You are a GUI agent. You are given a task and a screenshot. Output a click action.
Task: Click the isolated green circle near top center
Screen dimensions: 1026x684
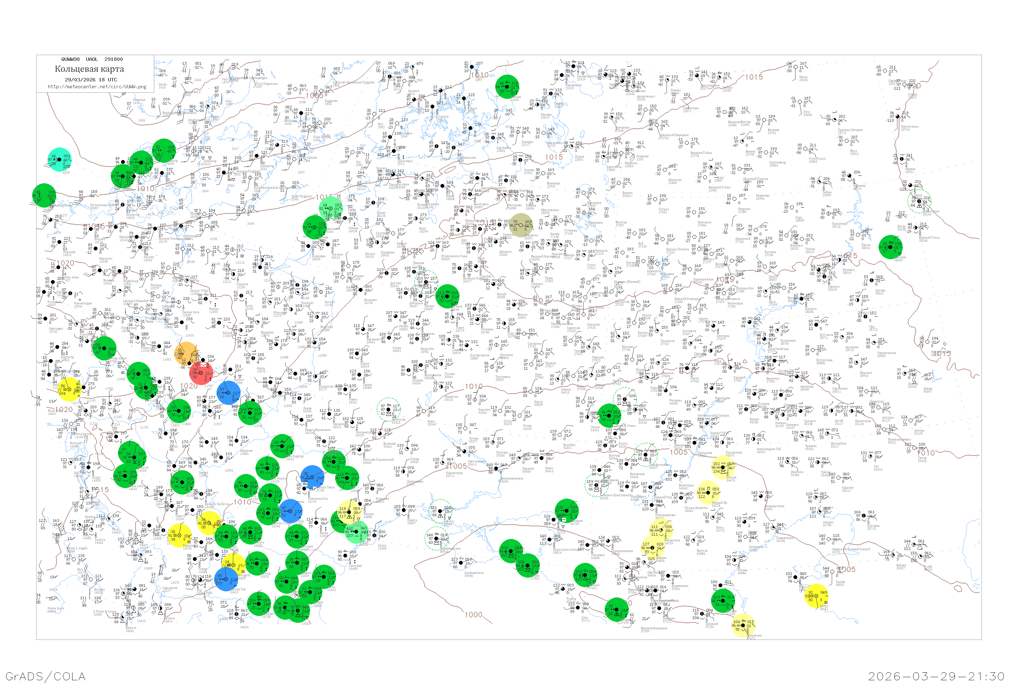pyautogui.click(x=507, y=87)
